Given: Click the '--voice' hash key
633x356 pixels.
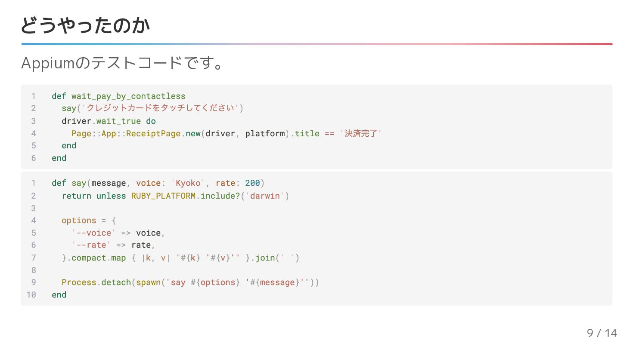Looking at the screenshot, I should point(94,233).
